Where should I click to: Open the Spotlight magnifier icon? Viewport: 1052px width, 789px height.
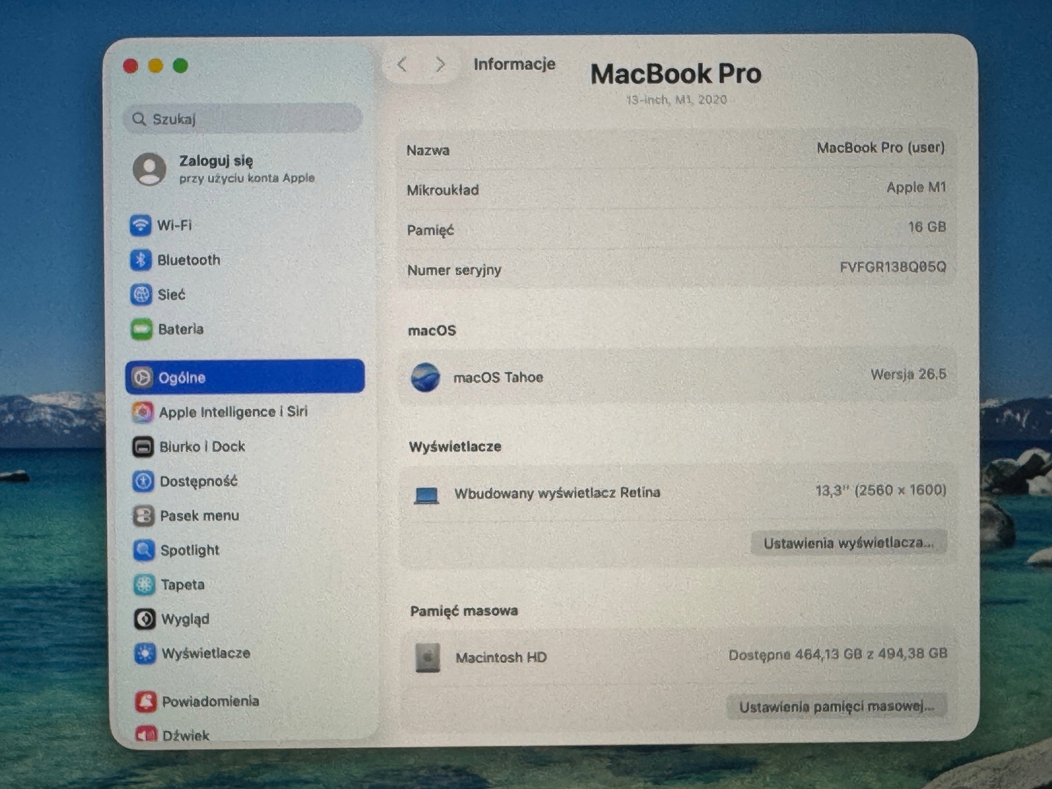coord(144,550)
